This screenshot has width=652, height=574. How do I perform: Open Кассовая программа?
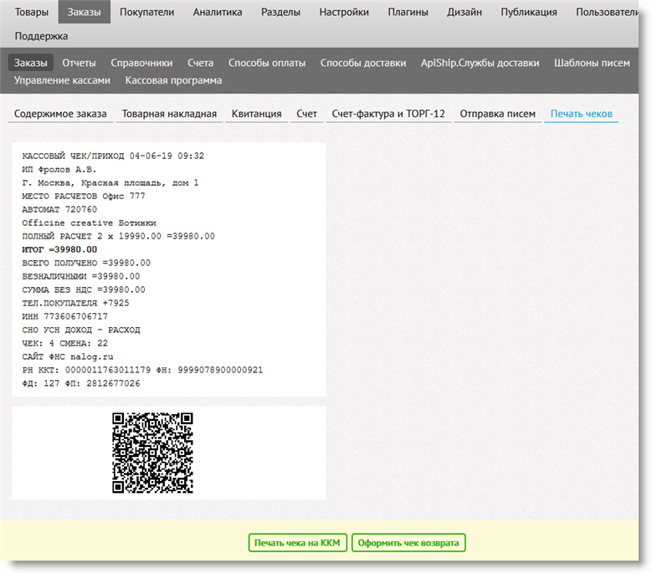pyautogui.click(x=173, y=80)
